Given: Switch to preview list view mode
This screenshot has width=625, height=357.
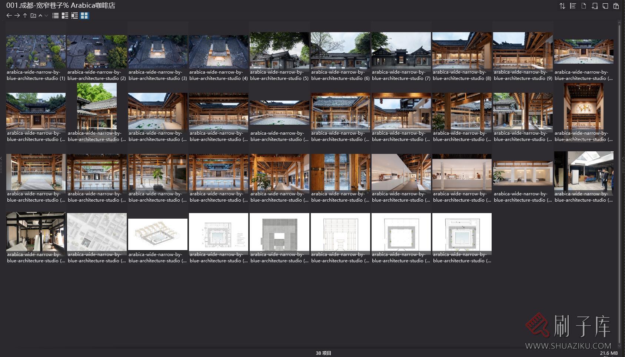Looking at the screenshot, I should [x=74, y=16].
